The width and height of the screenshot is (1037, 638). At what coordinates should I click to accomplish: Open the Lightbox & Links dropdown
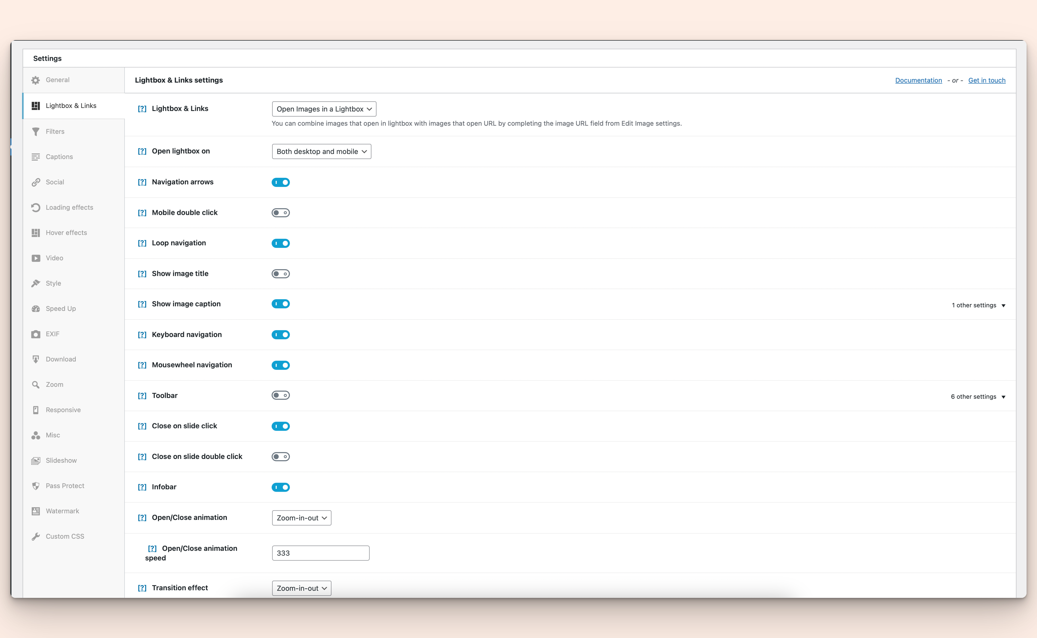tap(323, 109)
